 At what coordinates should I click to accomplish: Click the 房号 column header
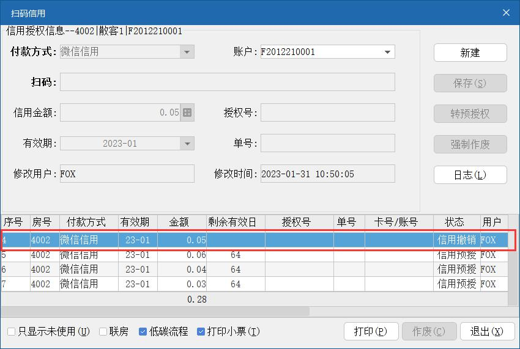45,222
